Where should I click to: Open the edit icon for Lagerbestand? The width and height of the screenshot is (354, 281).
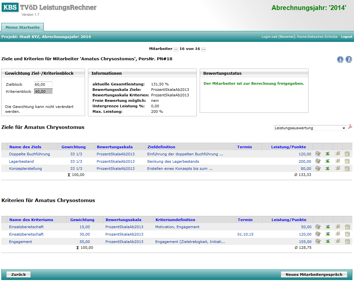pos(318,161)
